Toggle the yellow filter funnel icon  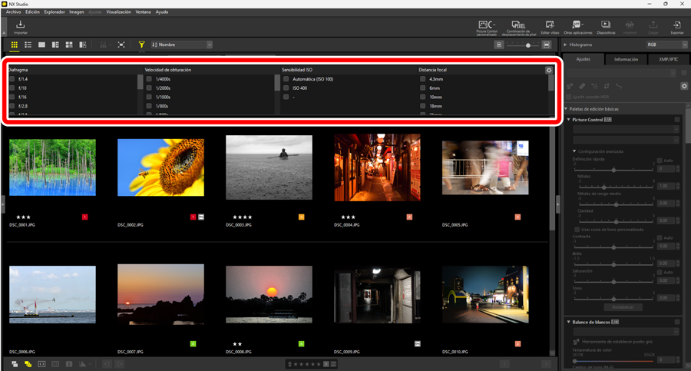142,45
